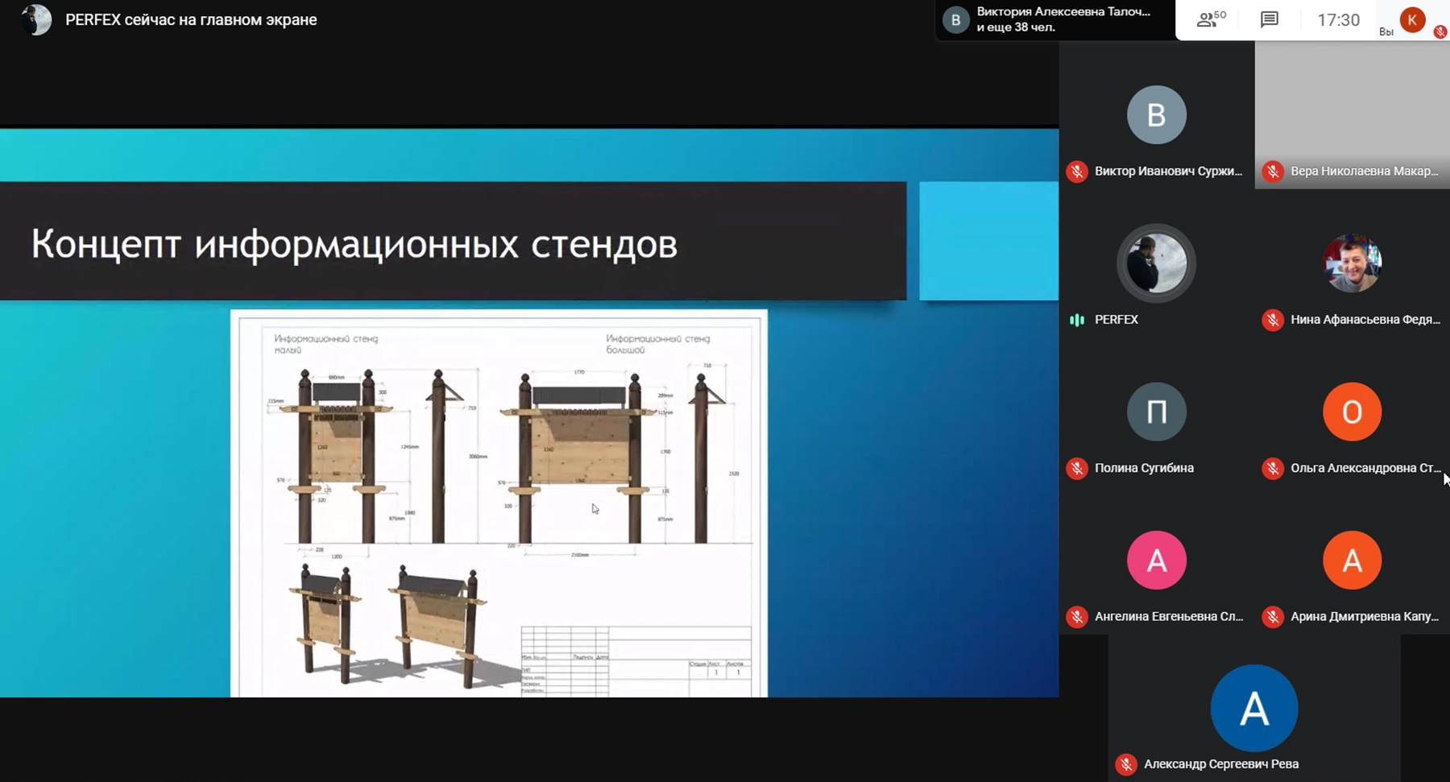Click the stand drawing in the presentation

click(499, 503)
